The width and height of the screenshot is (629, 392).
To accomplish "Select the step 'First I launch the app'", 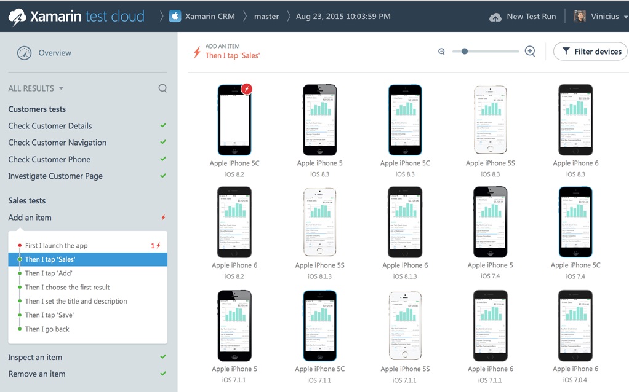I will pyautogui.click(x=56, y=245).
